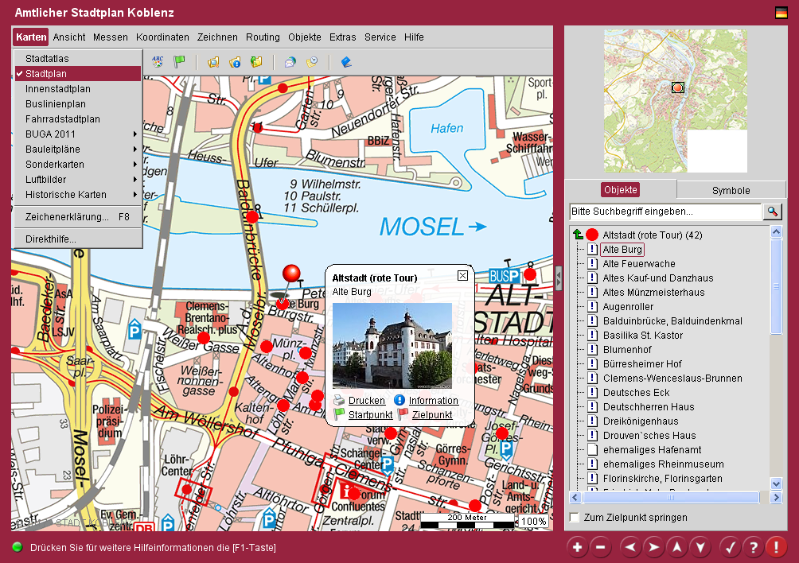Click the red exclamation mark button
Screen dimensions: 799x563
point(776,547)
